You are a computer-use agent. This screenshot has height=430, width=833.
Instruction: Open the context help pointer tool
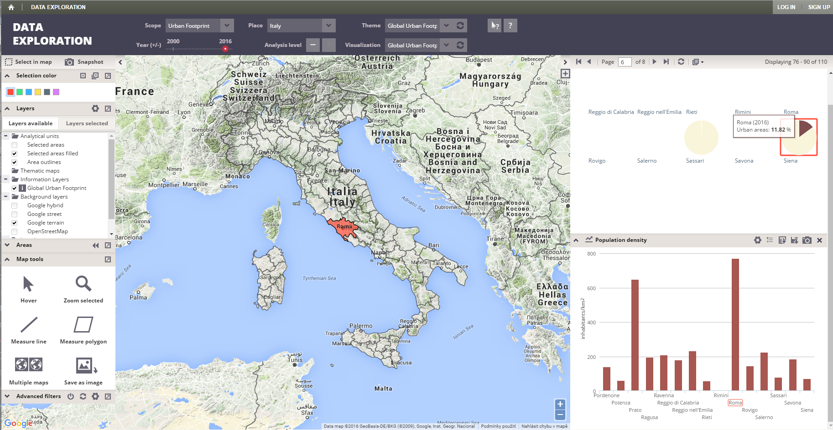495,26
